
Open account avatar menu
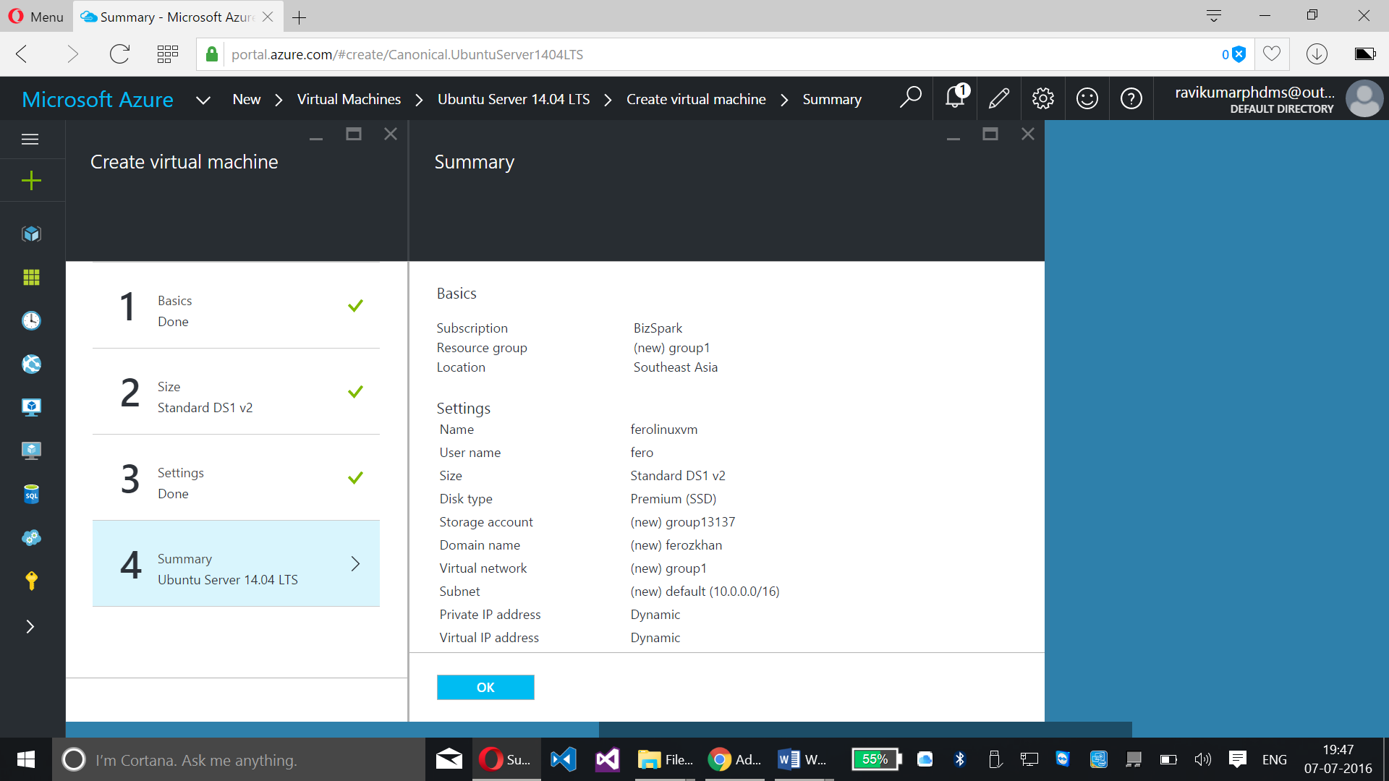coord(1364,98)
